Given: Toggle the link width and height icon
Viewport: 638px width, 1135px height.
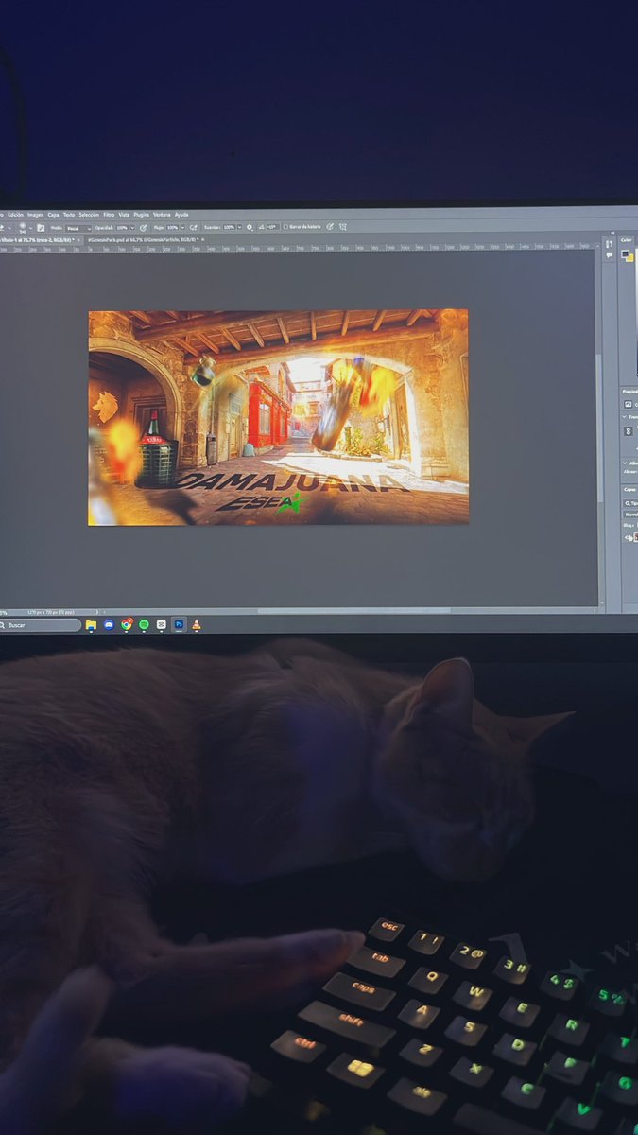Looking at the screenshot, I should point(628,429).
